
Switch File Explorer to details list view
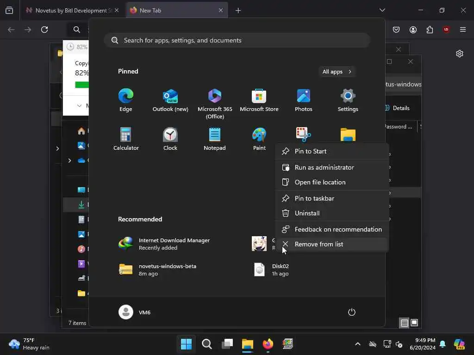[x=404, y=323]
